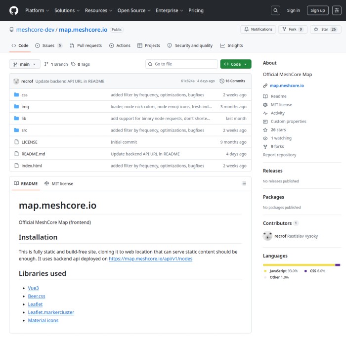The width and height of the screenshot is (346, 346).
Task: Open the README outline list icon
Action: click(x=244, y=183)
